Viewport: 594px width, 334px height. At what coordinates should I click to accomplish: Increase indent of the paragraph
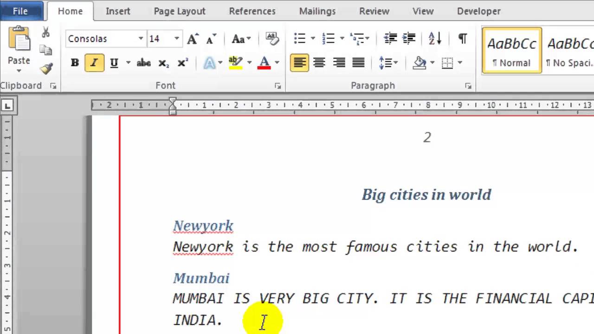pyautogui.click(x=409, y=39)
